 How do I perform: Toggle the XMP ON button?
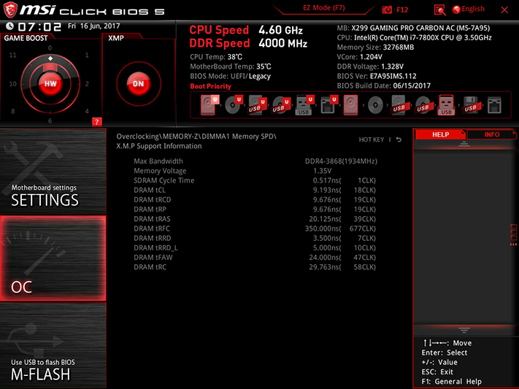click(139, 83)
